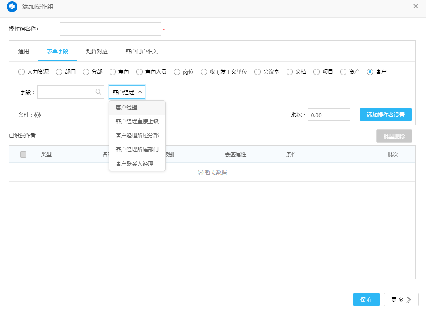This screenshot has width=426, height=311.
Task: Select the 人力资源 radio button
Action: click(x=21, y=71)
